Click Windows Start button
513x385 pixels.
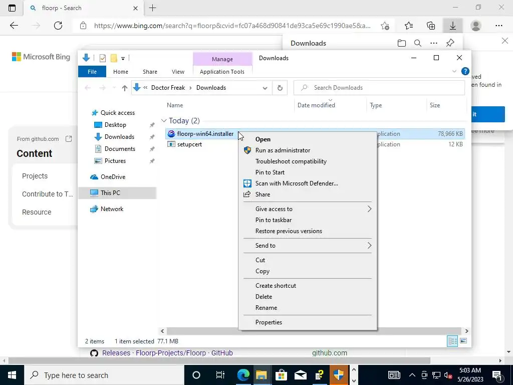[12, 375]
